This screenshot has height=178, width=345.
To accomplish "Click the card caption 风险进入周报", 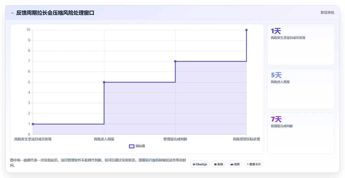I will click(280, 82).
